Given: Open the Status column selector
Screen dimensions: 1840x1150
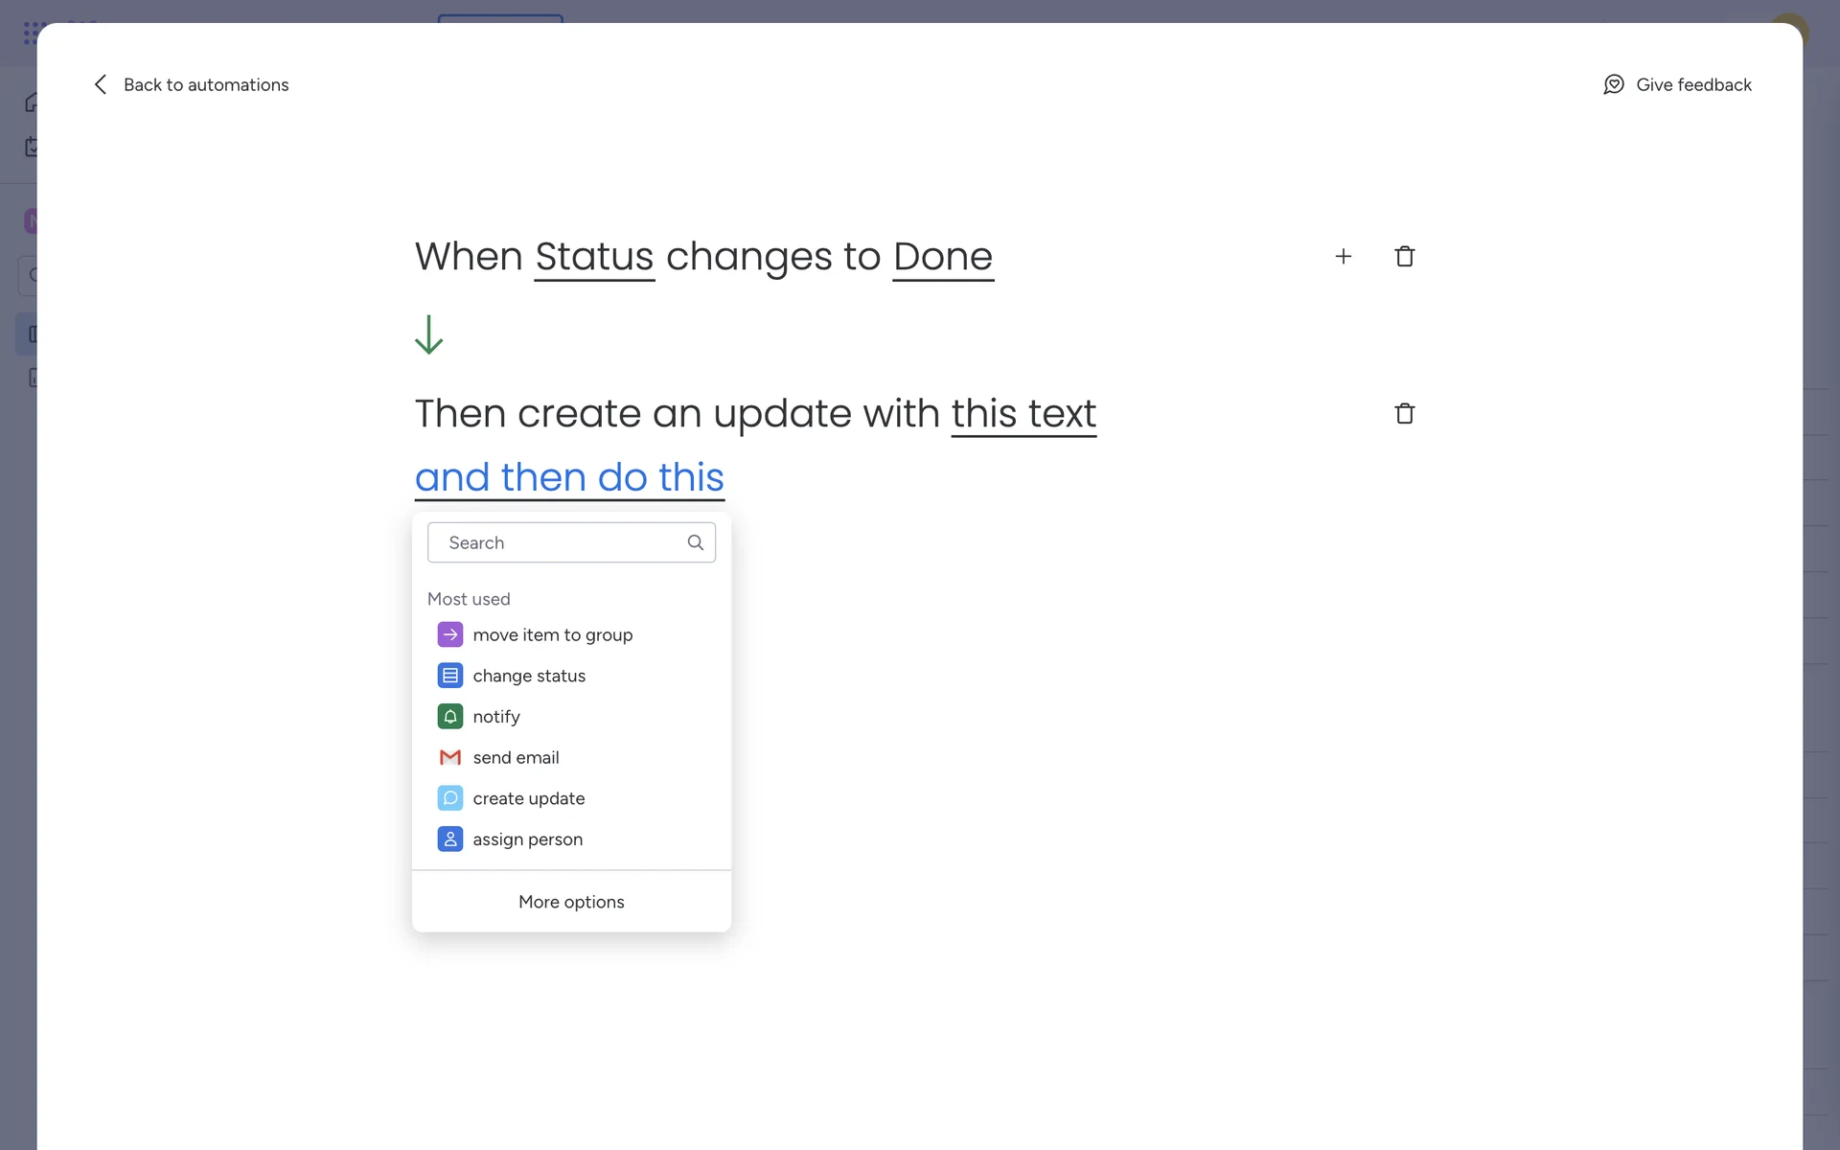Looking at the screenshot, I should [x=594, y=257].
